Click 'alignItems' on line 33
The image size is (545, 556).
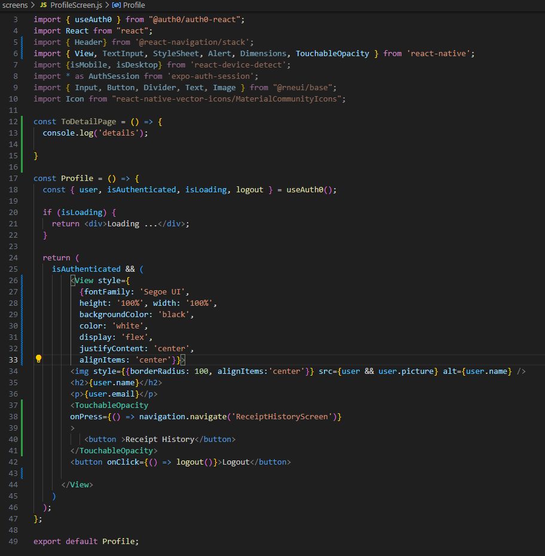[x=102, y=360]
